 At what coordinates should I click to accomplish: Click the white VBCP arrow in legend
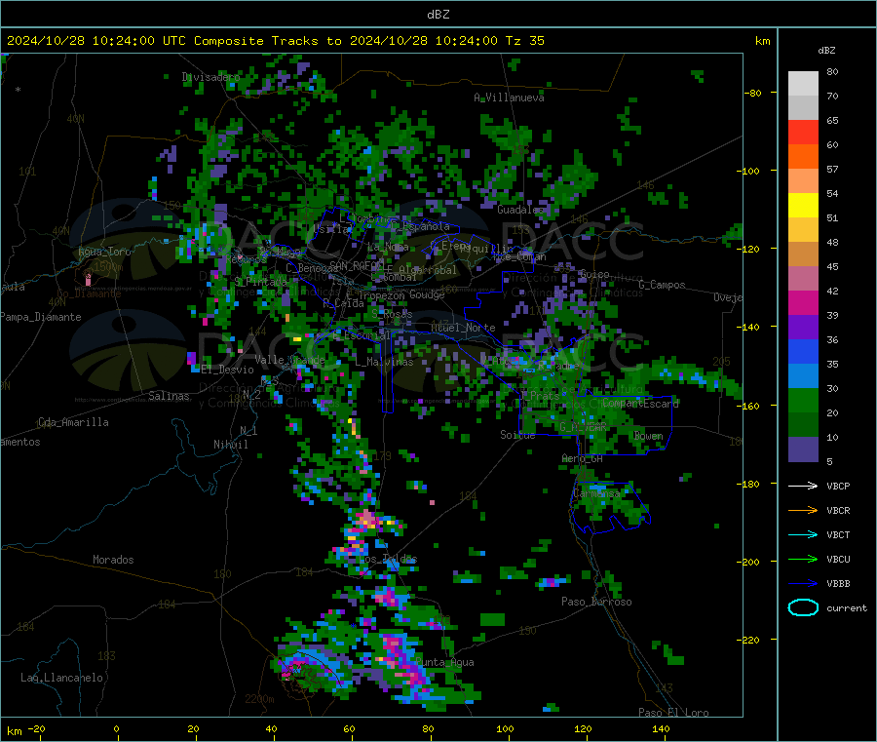click(803, 486)
